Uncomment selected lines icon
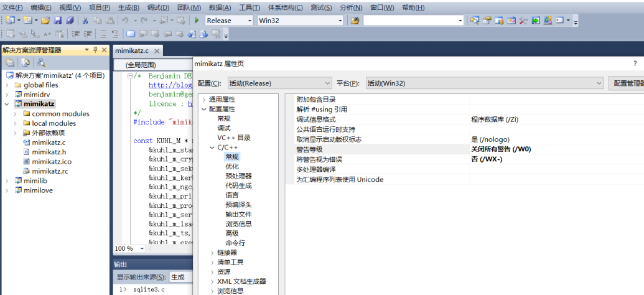 pyautogui.click(x=115, y=34)
